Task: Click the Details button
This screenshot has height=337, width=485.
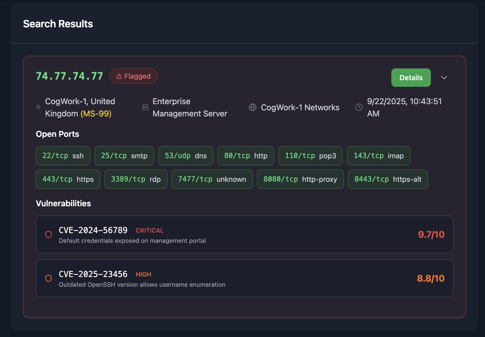Action: pos(411,78)
